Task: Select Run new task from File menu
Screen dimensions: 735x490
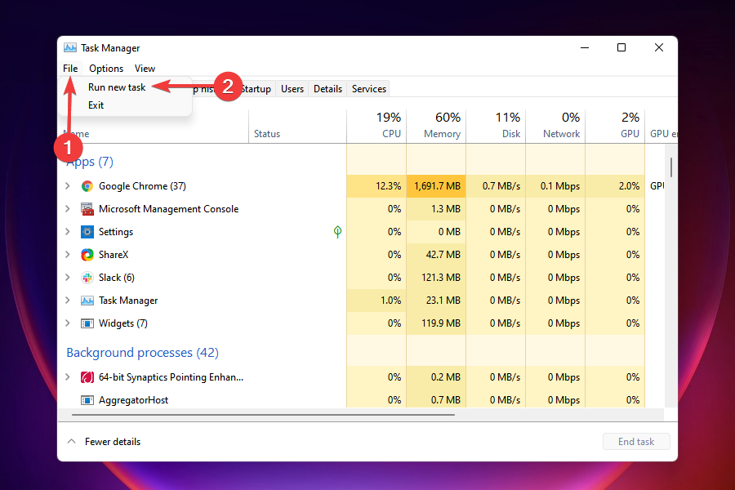Action: pos(117,87)
